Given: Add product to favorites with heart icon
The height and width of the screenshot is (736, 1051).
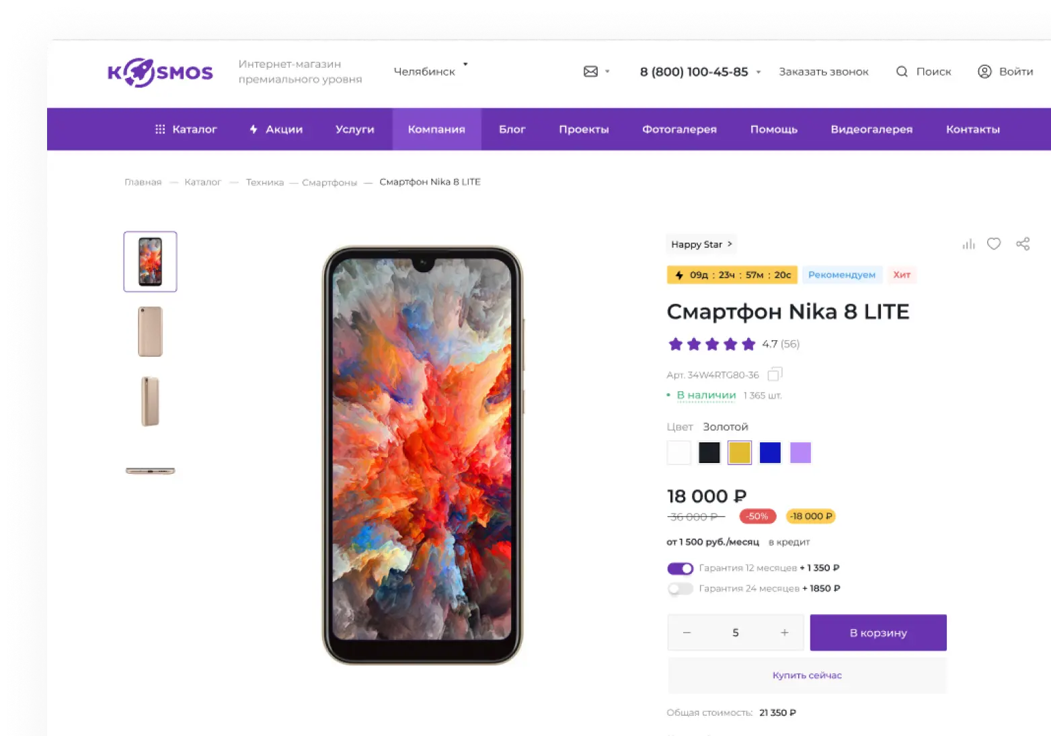Looking at the screenshot, I should (994, 244).
